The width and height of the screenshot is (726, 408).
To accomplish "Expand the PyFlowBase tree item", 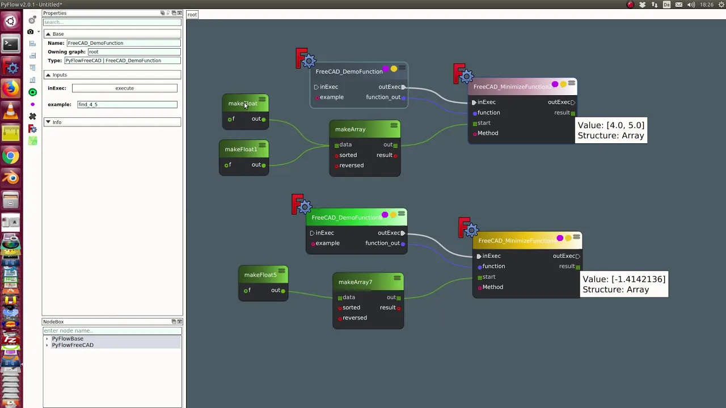I will tap(47, 339).
